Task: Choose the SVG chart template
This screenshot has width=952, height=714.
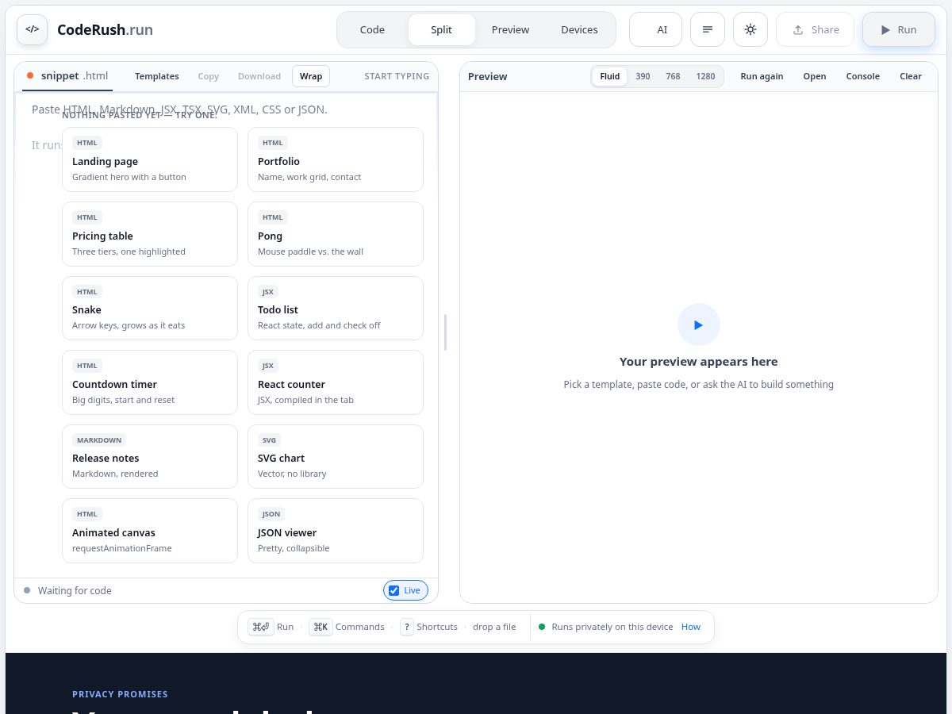Action: 336,456
